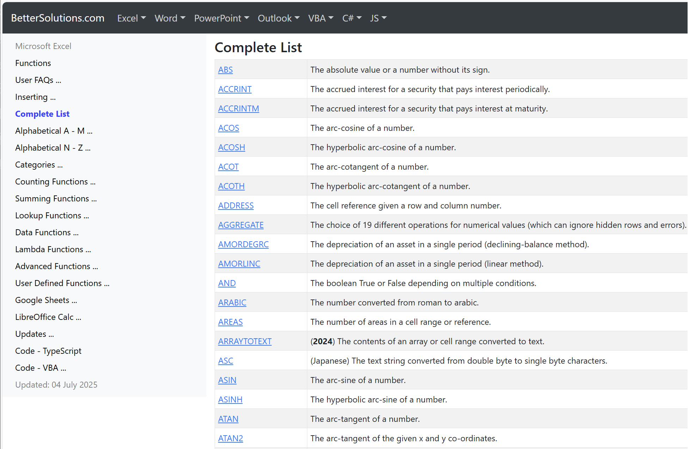This screenshot has height=449, width=689.
Task: Click 'The boolean True or False' description
Action: [423, 283]
